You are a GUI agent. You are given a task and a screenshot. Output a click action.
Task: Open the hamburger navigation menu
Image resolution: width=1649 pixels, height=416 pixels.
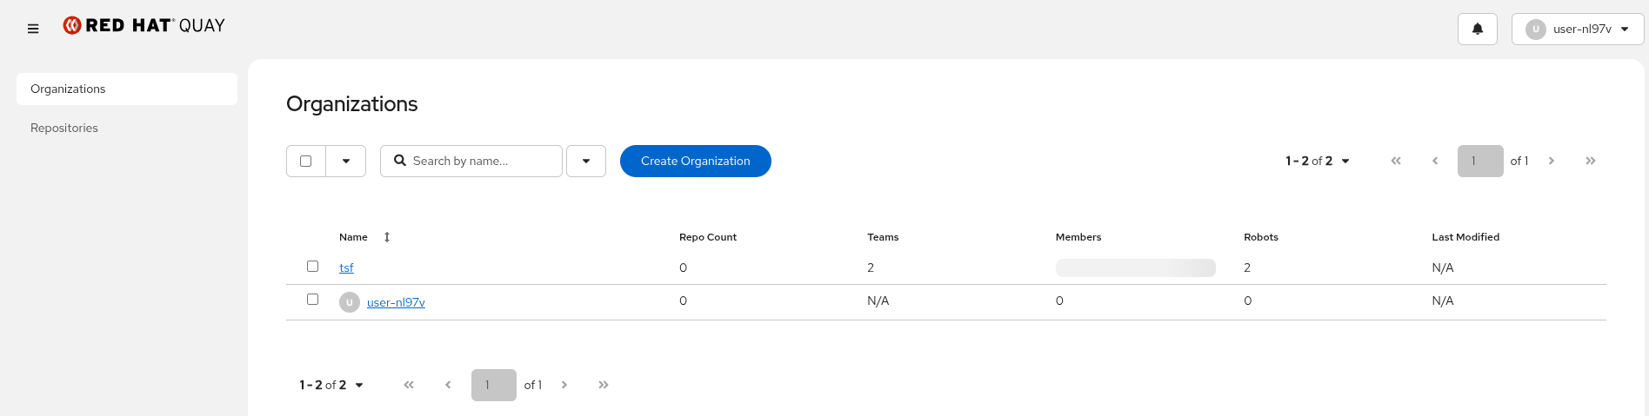point(33,29)
